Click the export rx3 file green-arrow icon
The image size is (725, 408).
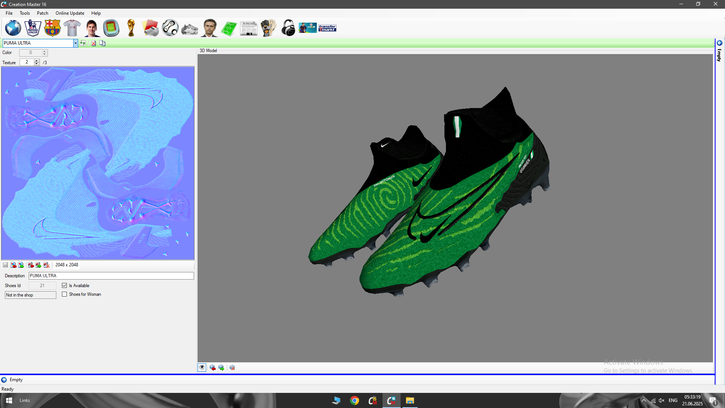click(x=39, y=265)
